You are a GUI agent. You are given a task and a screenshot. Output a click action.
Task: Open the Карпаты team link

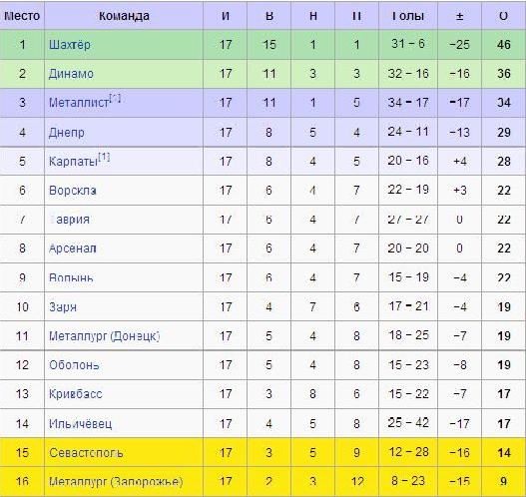click(74, 162)
